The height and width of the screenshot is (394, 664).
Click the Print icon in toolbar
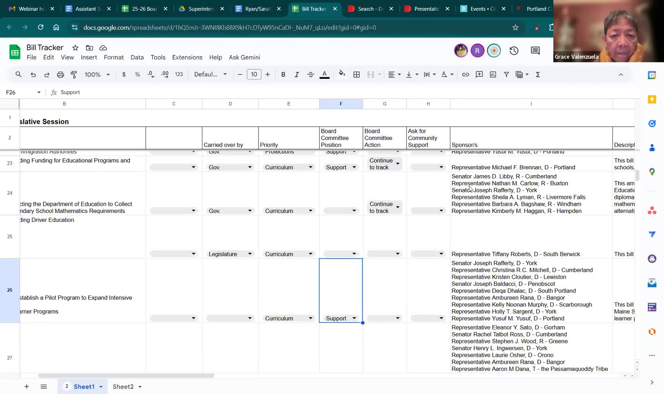pos(60,74)
